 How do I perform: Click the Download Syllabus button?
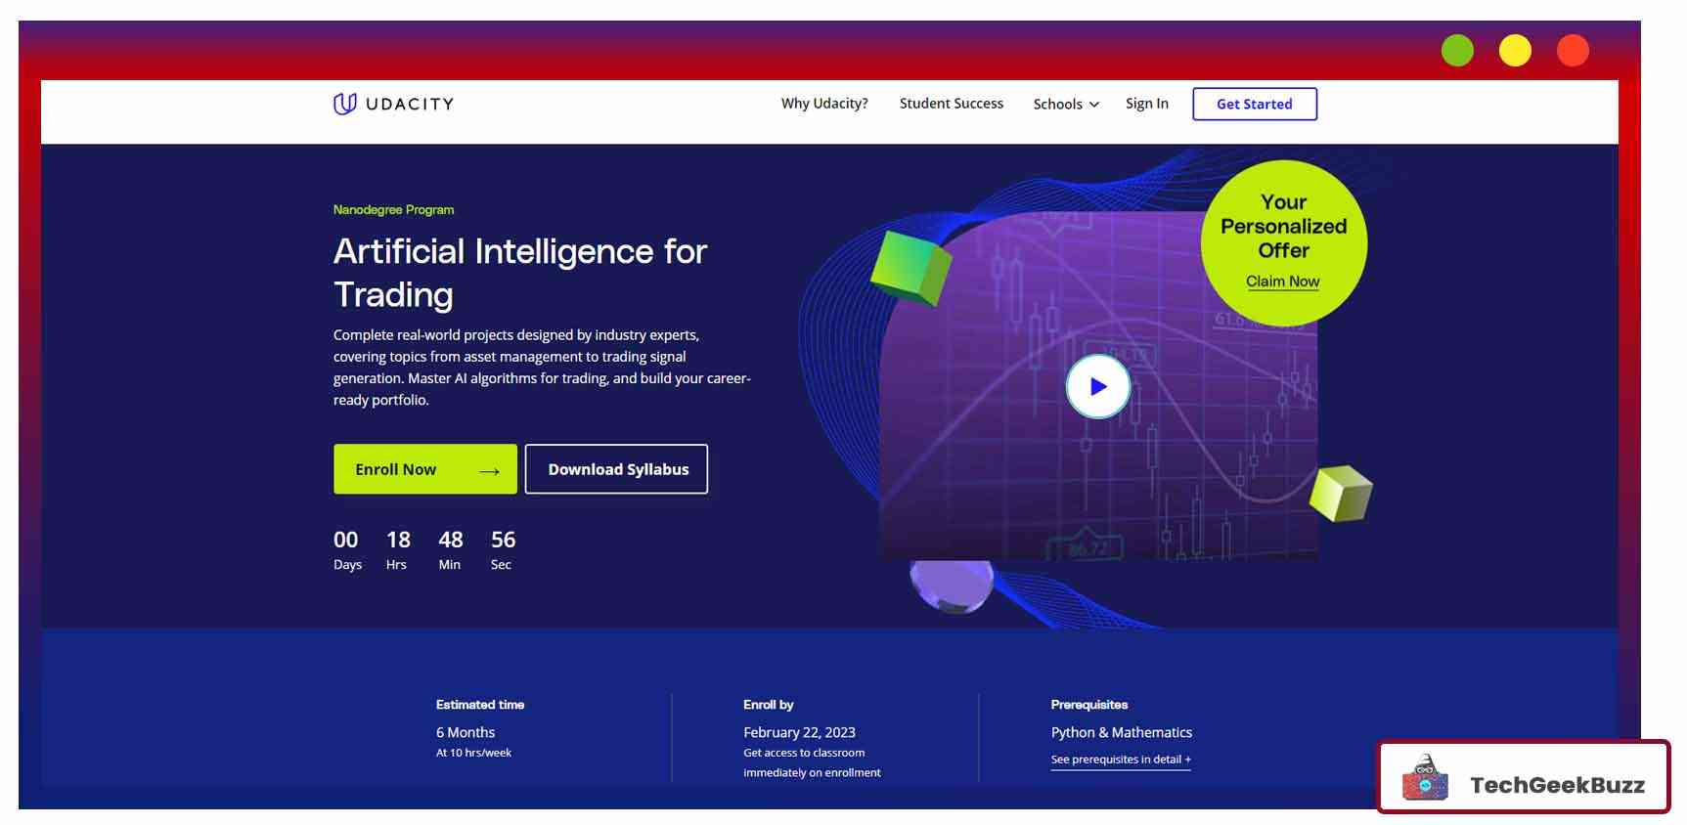(616, 469)
